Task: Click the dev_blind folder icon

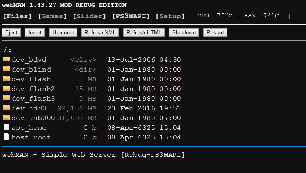Action: 6,69
